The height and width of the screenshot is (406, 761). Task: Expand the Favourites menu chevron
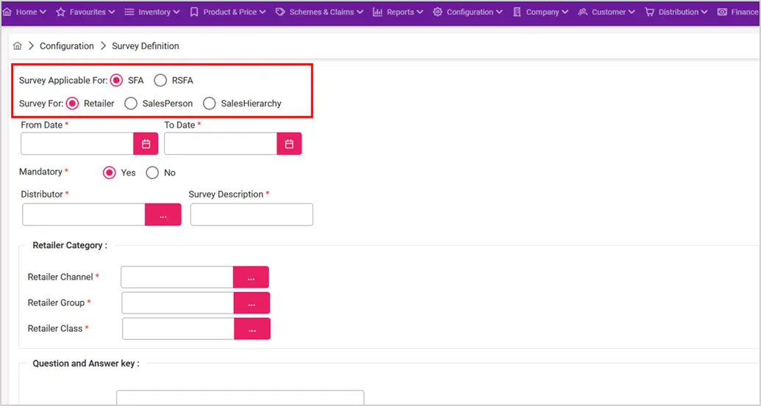click(112, 12)
